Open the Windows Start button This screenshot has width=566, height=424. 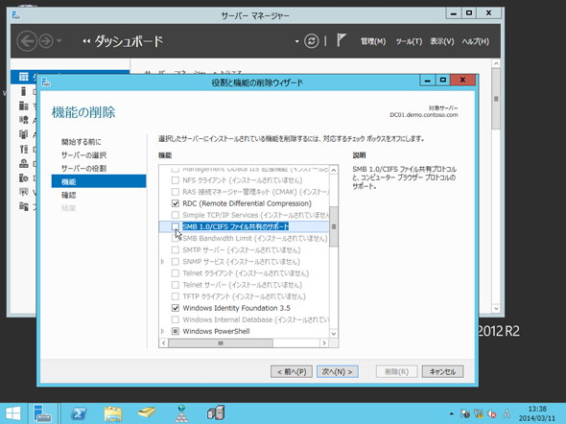13,413
